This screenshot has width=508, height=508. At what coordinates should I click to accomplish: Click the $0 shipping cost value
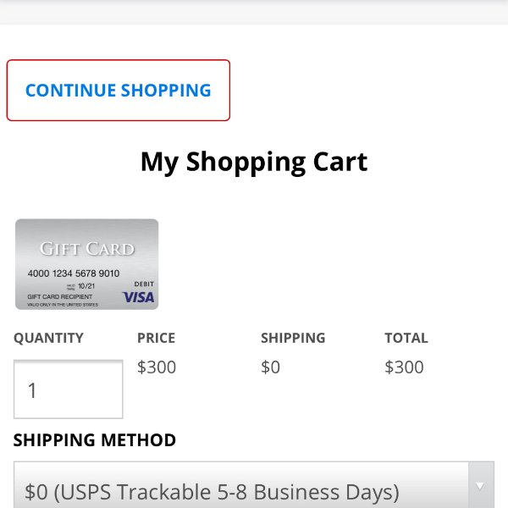click(271, 367)
